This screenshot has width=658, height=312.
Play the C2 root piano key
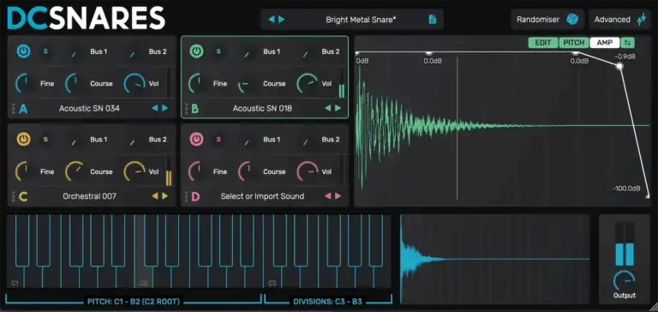point(144,277)
